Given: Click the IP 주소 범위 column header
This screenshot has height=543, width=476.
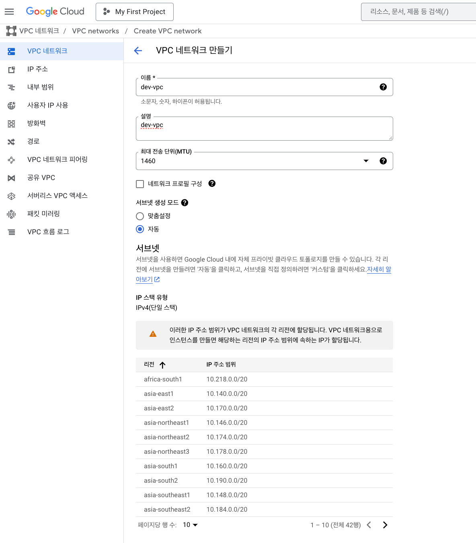Looking at the screenshot, I should tap(221, 365).
